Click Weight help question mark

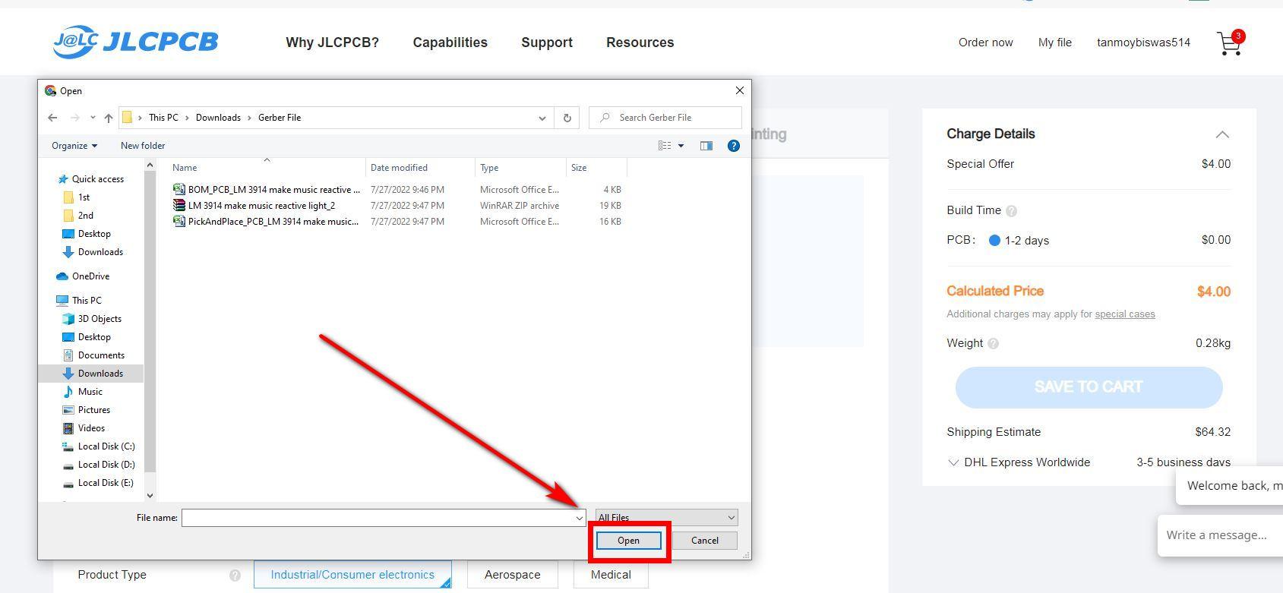993,344
